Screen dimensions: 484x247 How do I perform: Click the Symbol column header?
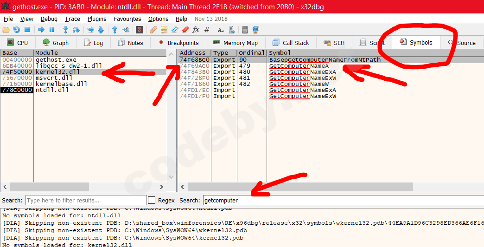pyautogui.click(x=376, y=53)
